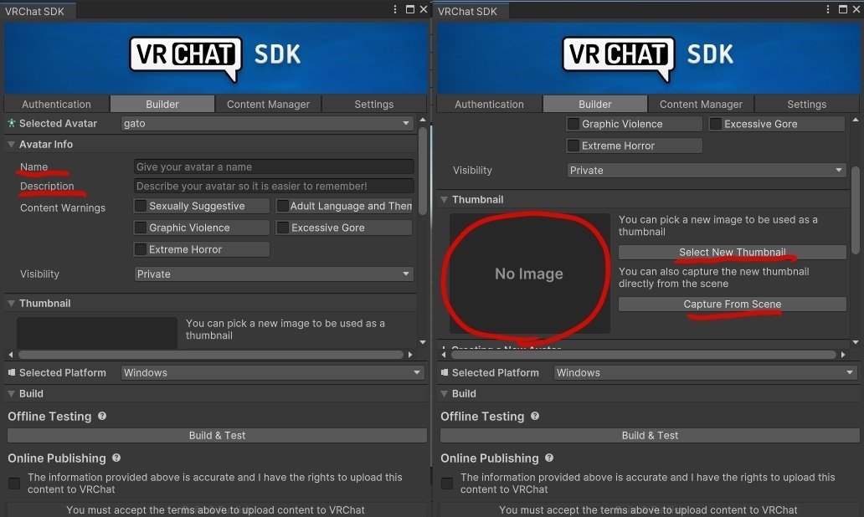The image size is (864, 517).
Task: Click Build & Test in the left window
Action: (x=217, y=436)
